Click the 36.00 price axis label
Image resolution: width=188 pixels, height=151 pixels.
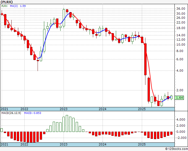(x=181, y=9)
